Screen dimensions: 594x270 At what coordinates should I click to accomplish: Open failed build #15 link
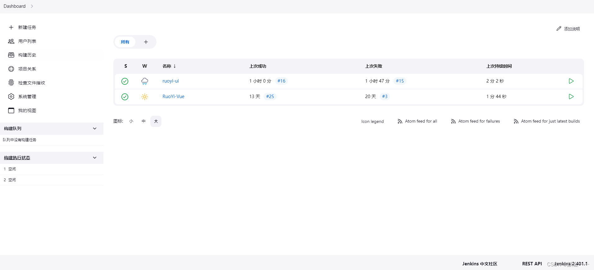(400, 81)
